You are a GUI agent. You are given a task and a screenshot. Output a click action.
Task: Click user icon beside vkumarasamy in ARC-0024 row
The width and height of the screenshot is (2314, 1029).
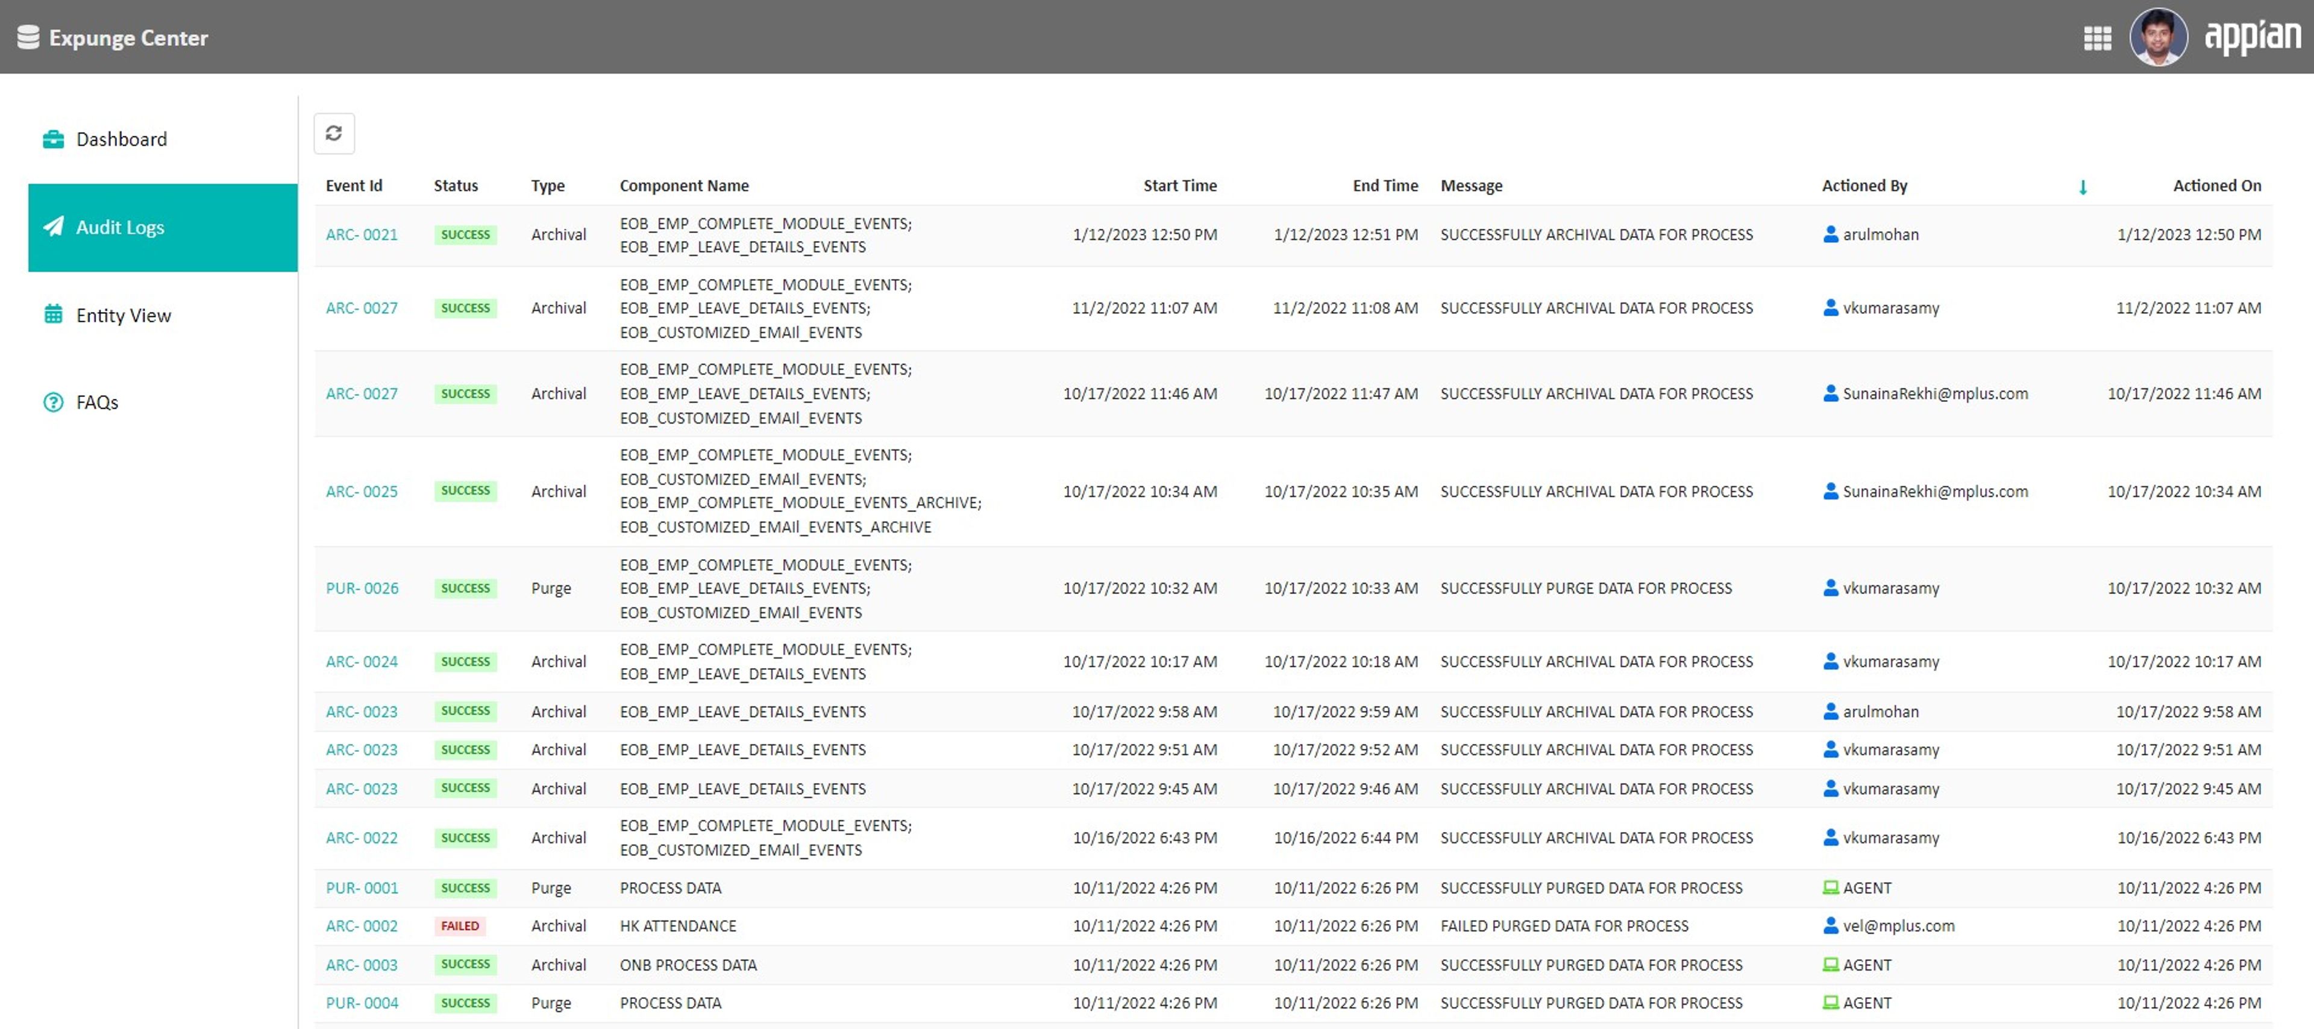pos(1830,661)
